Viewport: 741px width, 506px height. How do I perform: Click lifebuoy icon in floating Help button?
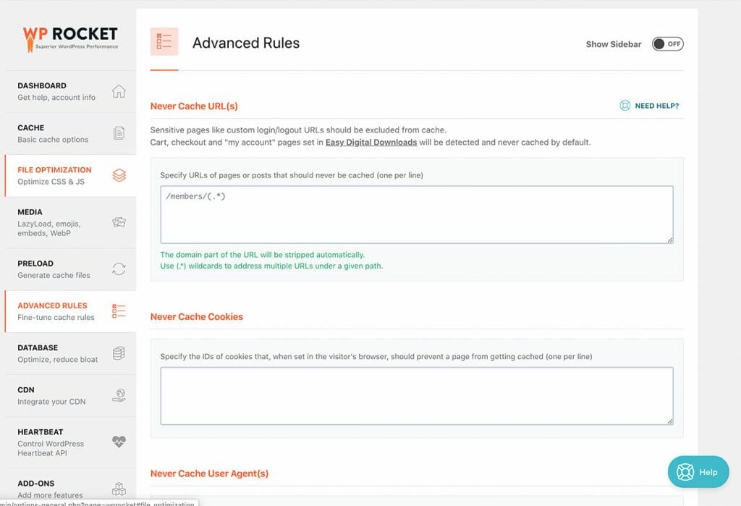tap(685, 472)
